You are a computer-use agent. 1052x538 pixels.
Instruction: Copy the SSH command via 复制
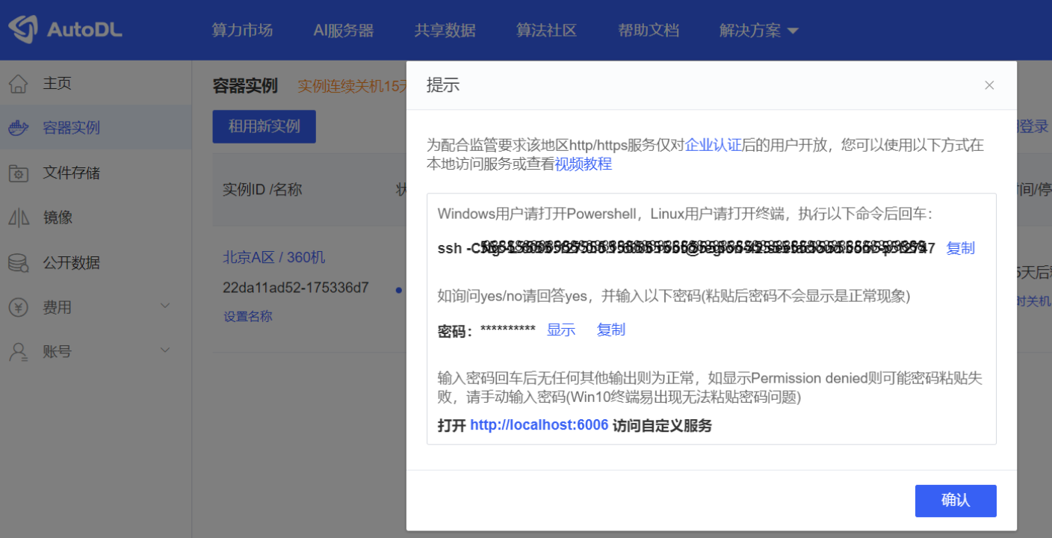tap(960, 247)
